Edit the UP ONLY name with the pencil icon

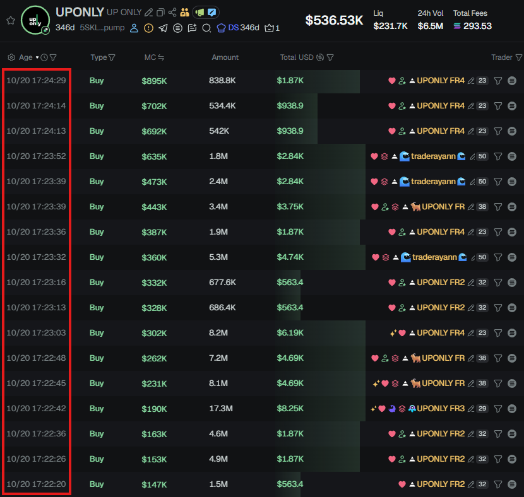(148, 13)
